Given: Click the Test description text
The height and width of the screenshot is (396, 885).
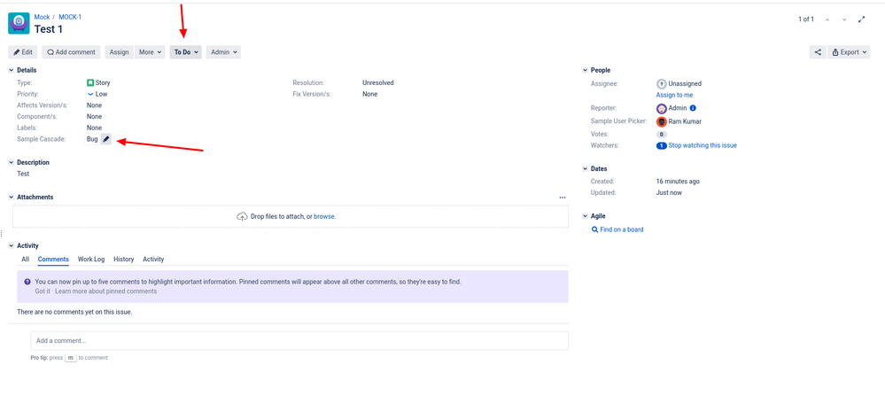Looking at the screenshot, I should click(23, 174).
